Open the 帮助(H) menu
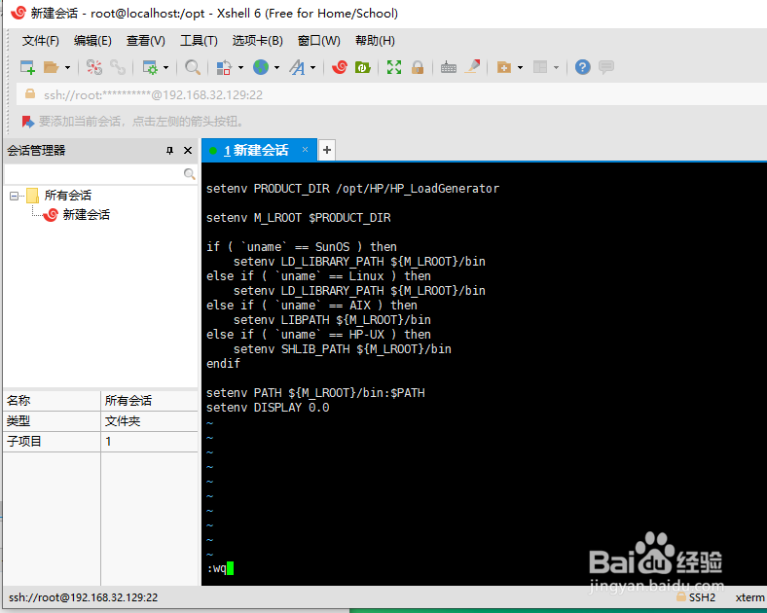 pos(375,41)
